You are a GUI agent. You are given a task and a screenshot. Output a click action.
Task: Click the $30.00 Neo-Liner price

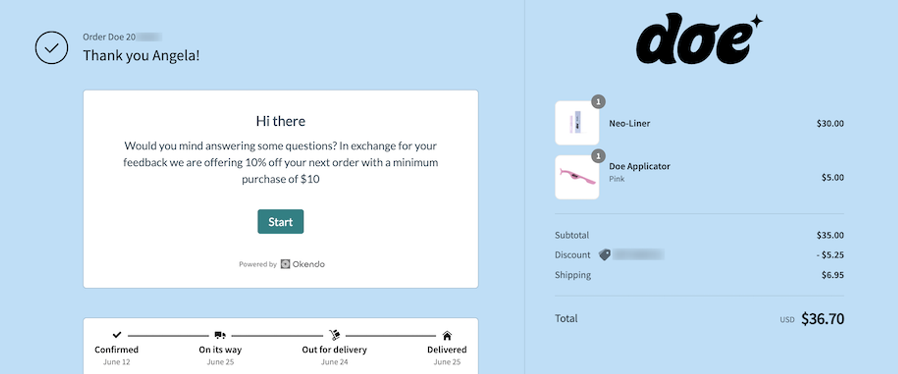(x=830, y=123)
